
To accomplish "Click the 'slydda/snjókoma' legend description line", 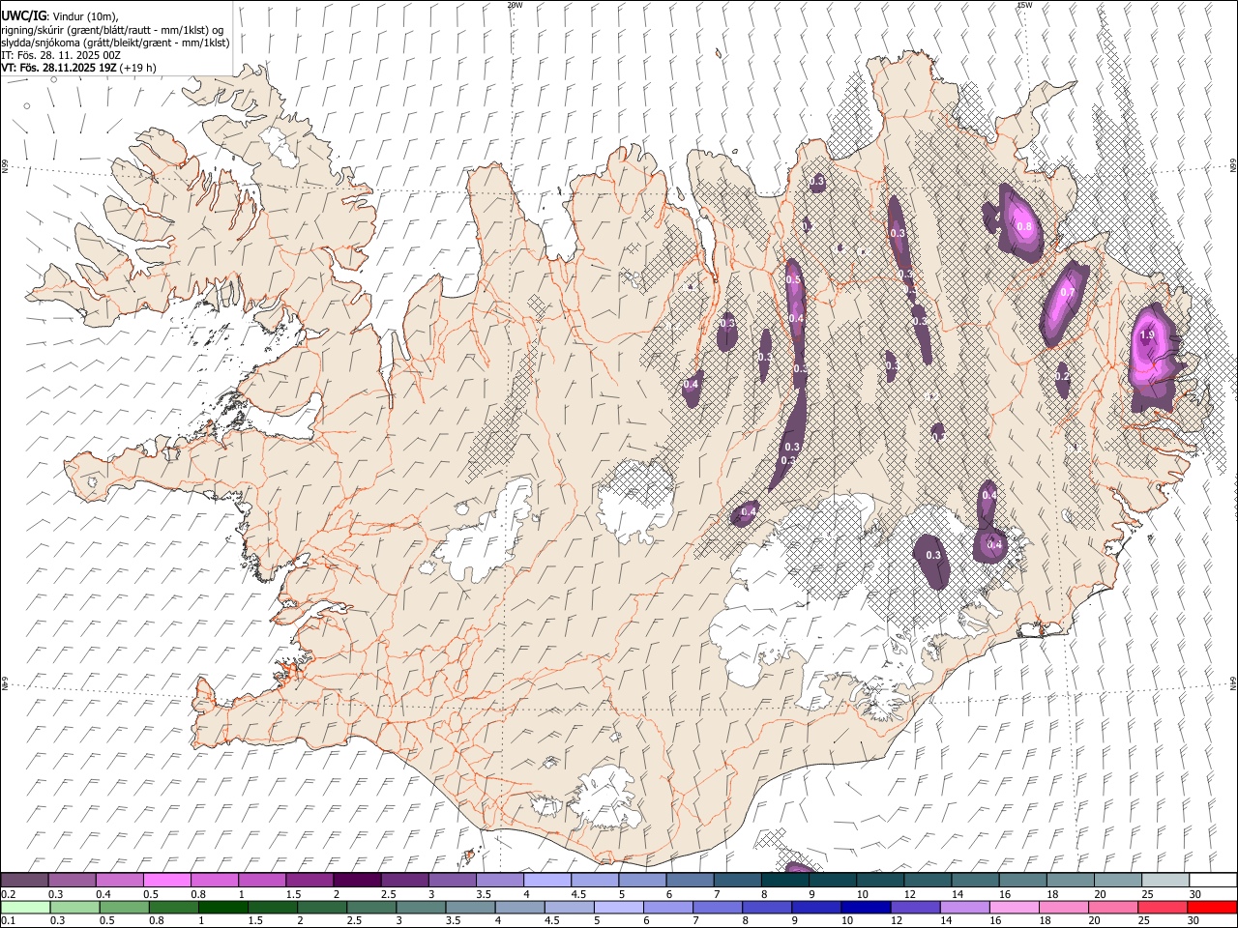I will click(x=115, y=43).
